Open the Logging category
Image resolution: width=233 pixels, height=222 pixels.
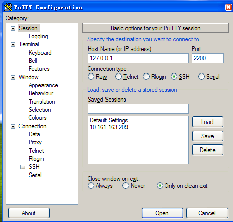(x=38, y=36)
